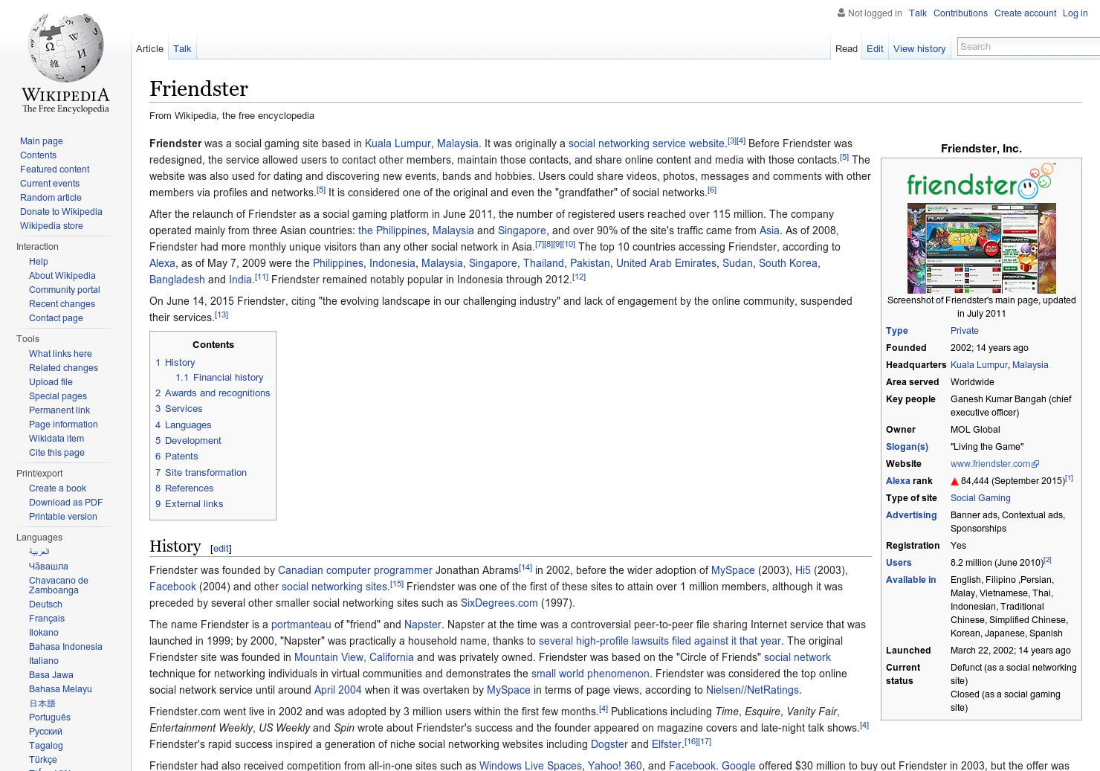Collapse the Tools sidebar section
Screen dimensions: 1100x771
[27, 339]
